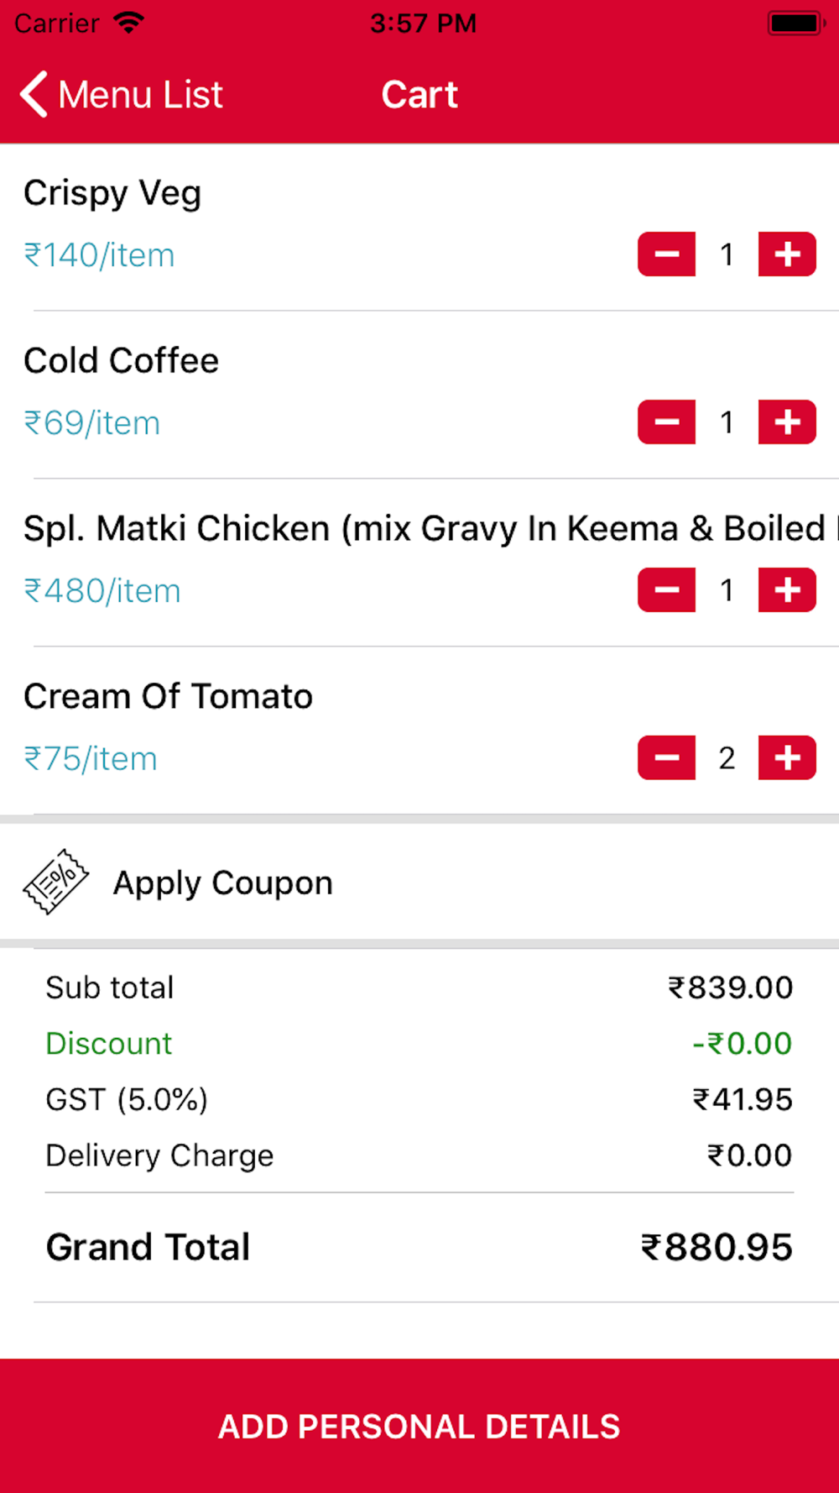Decrease Crispy Veg quantity with minus icon
The image size is (839, 1493).
click(666, 254)
